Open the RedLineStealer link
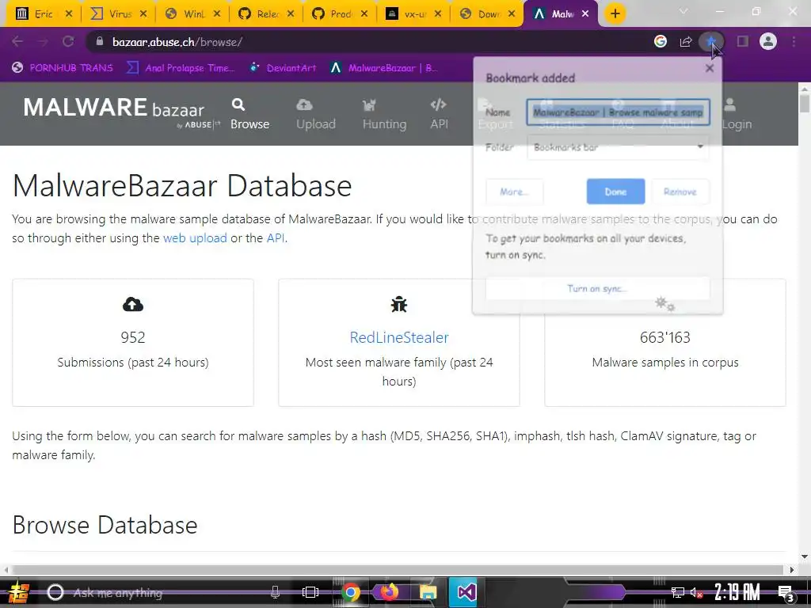Screen dimensions: 811x608 pos(399,337)
